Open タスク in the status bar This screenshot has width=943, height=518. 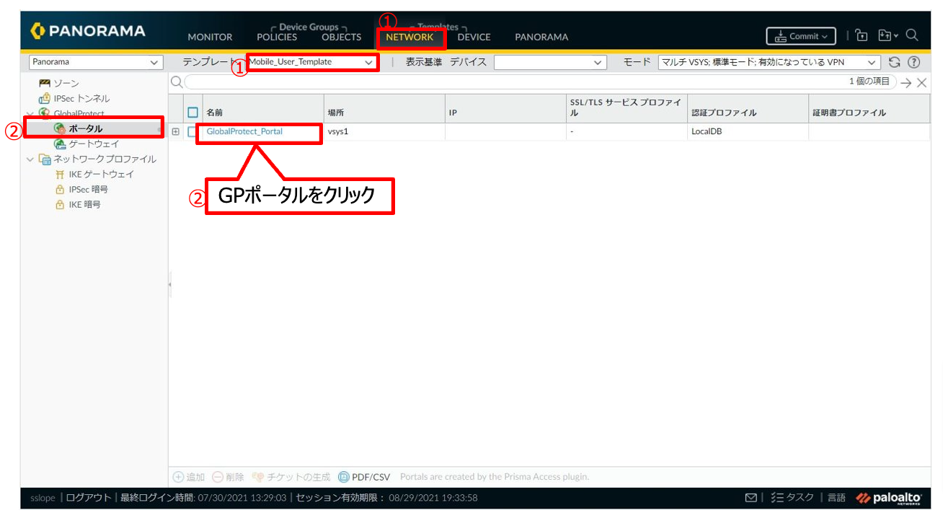pyautogui.click(x=792, y=498)
